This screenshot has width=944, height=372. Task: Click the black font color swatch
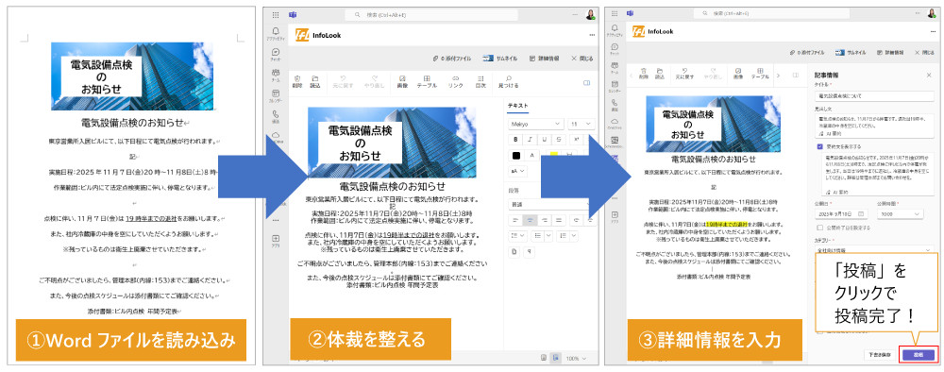(516, 155)
